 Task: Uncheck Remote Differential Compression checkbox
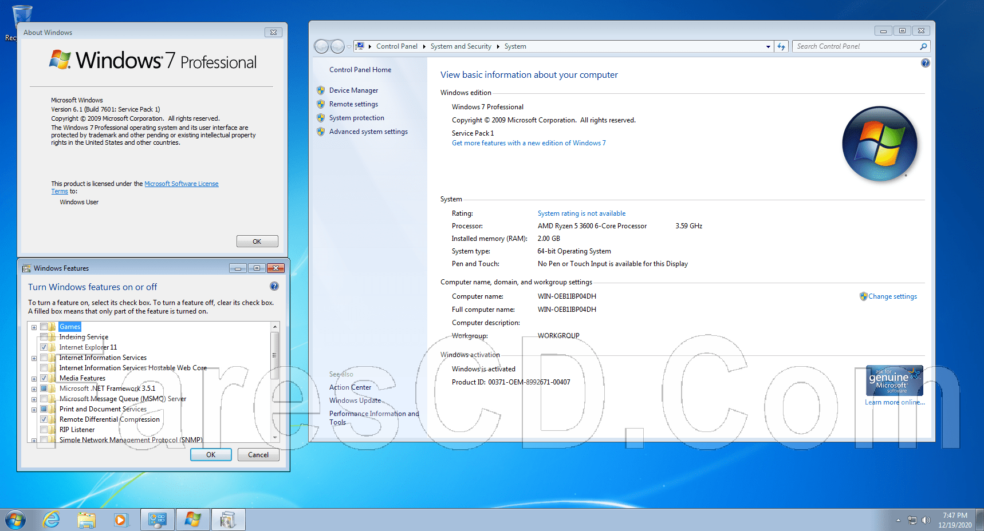[x=44, y=419]
